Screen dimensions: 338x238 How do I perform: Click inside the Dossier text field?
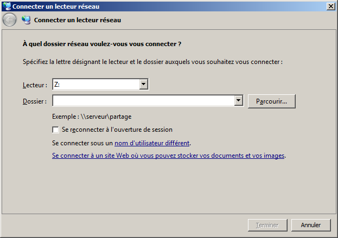[x=143, y=101]
